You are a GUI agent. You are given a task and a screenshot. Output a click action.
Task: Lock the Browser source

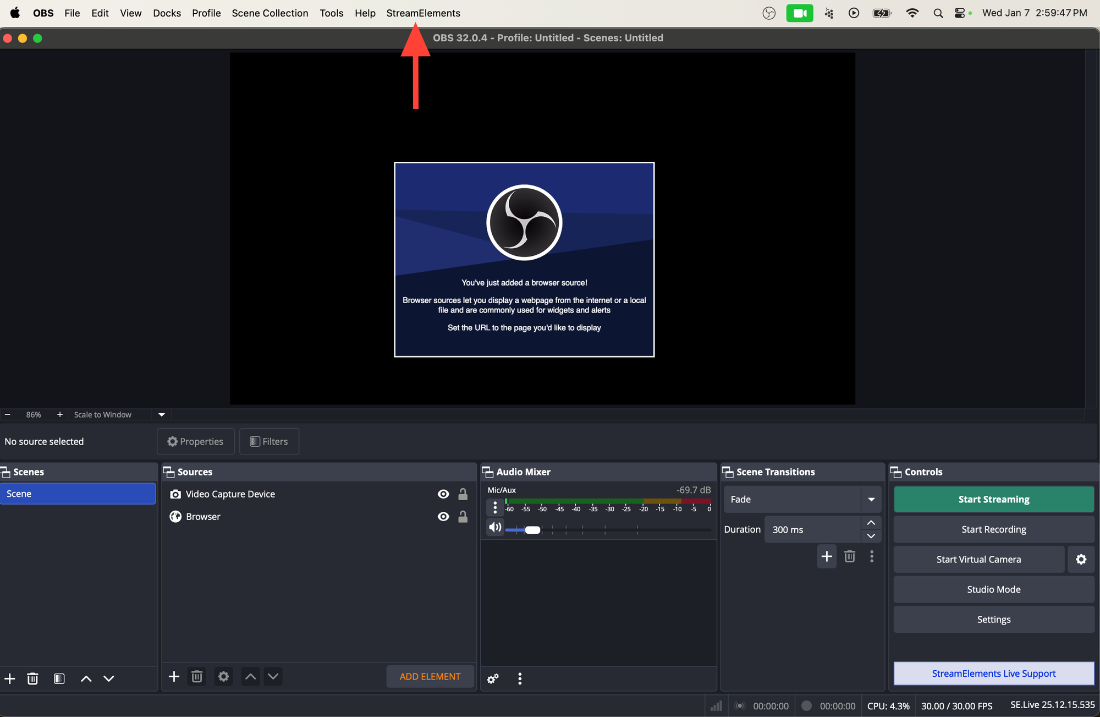click(463, 517)
